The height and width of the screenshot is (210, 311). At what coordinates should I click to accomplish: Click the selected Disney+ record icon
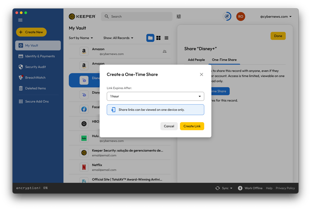click(84, 80)
